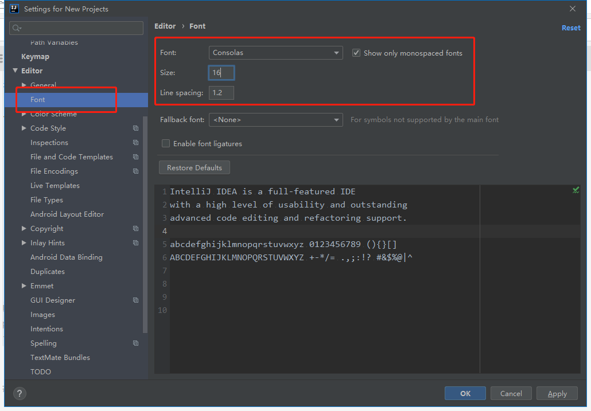This screenshot has height=411, width=591.
Task: Open Live Templates settings
Action: pyautogui.click(x=55, y=186)
